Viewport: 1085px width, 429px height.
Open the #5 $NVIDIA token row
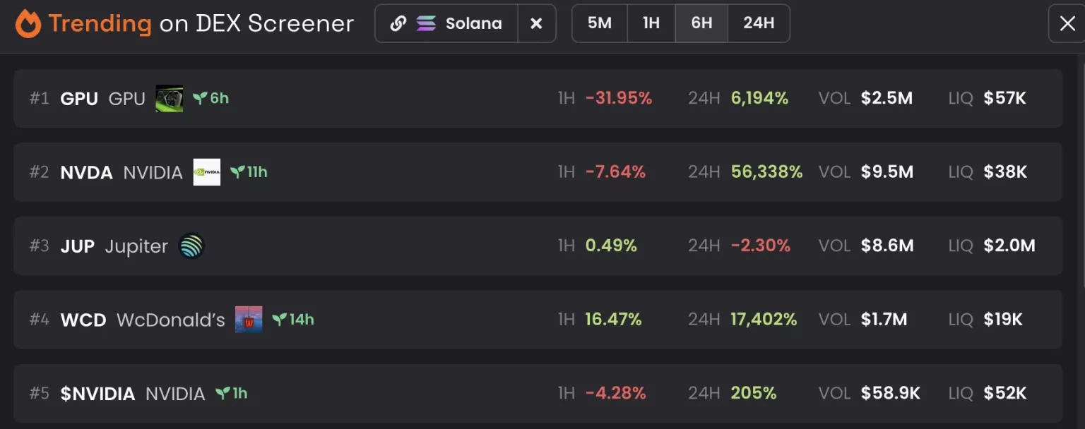424,393
